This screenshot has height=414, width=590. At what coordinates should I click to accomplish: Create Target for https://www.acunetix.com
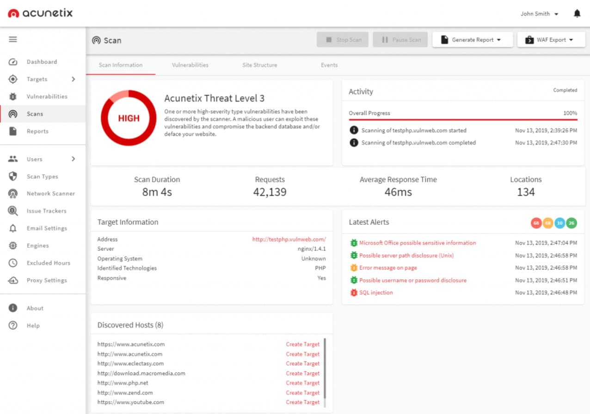(303, 344)
